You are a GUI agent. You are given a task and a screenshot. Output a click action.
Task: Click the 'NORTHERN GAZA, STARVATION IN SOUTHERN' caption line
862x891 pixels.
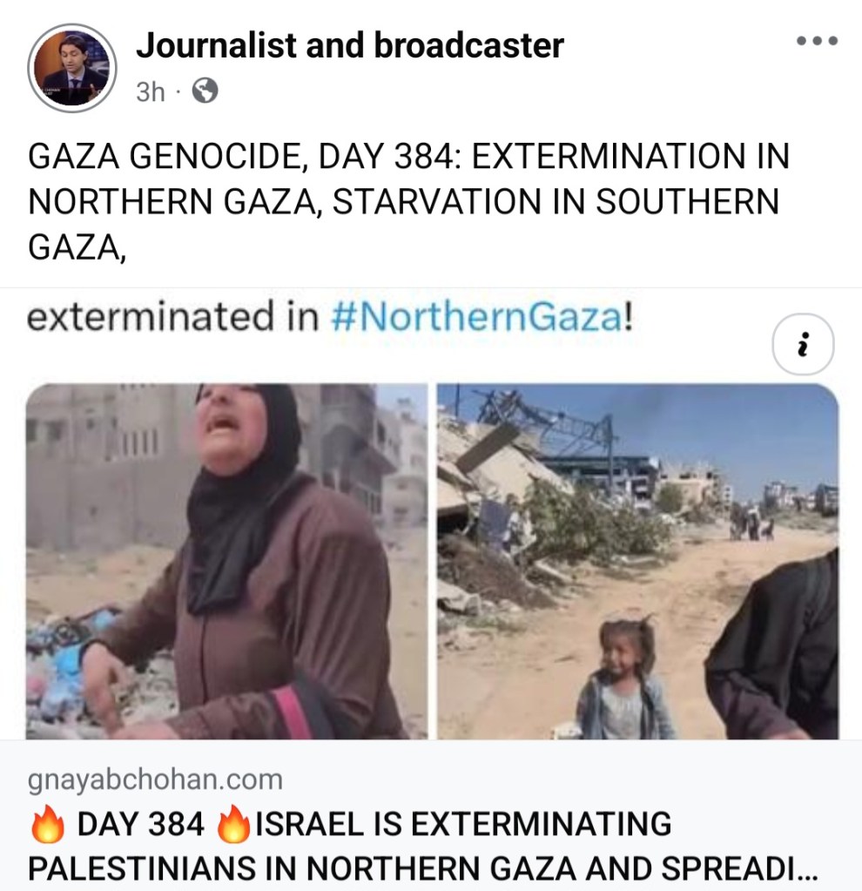(x=403, y=202)
